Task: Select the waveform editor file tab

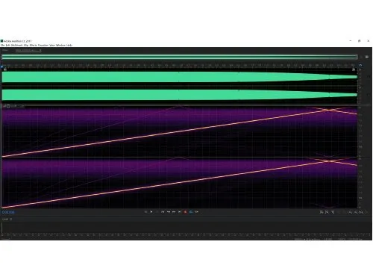Action: 28,50
